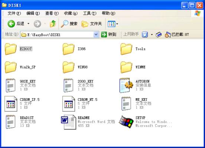
Task: Click the WIN98 name label
Action: (x=82, y=67)
